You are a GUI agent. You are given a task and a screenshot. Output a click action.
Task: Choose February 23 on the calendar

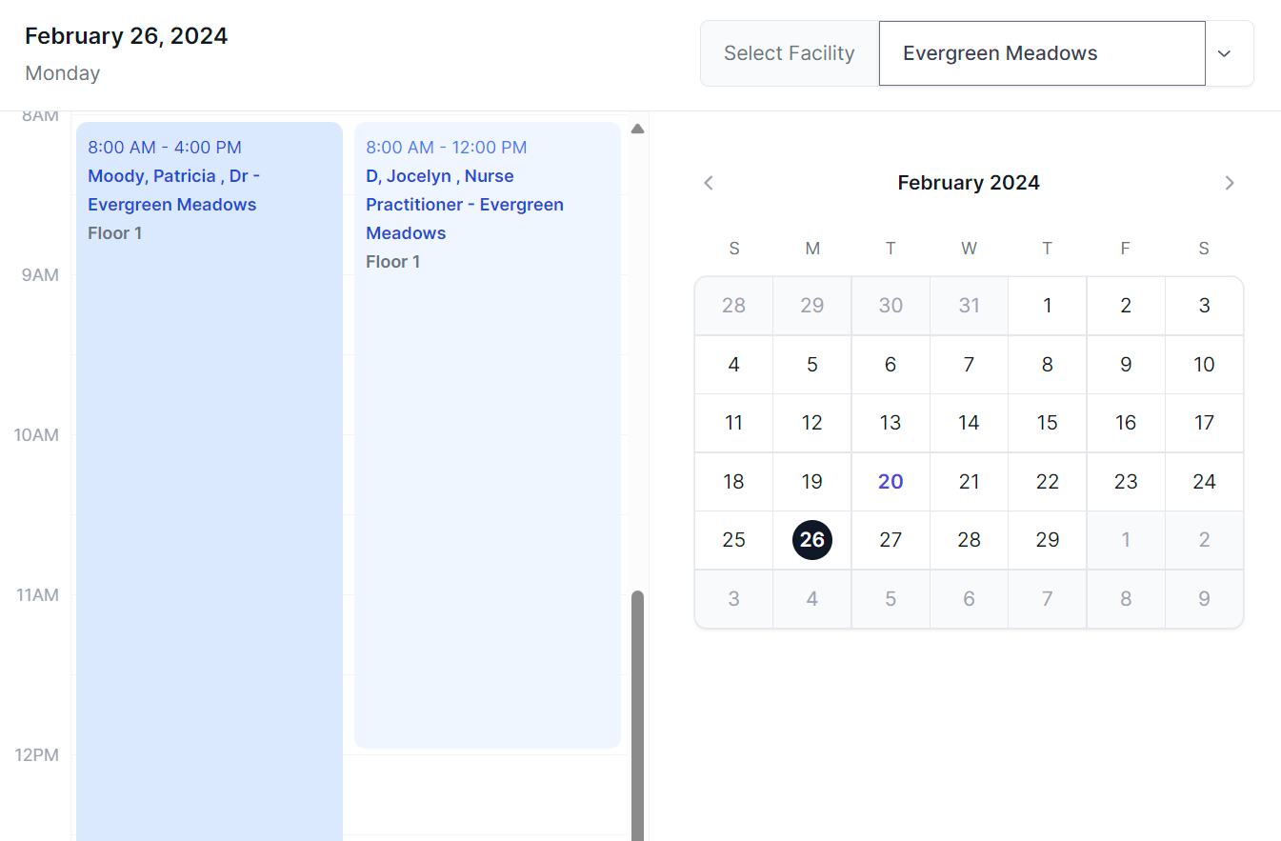pos(1126,482)
